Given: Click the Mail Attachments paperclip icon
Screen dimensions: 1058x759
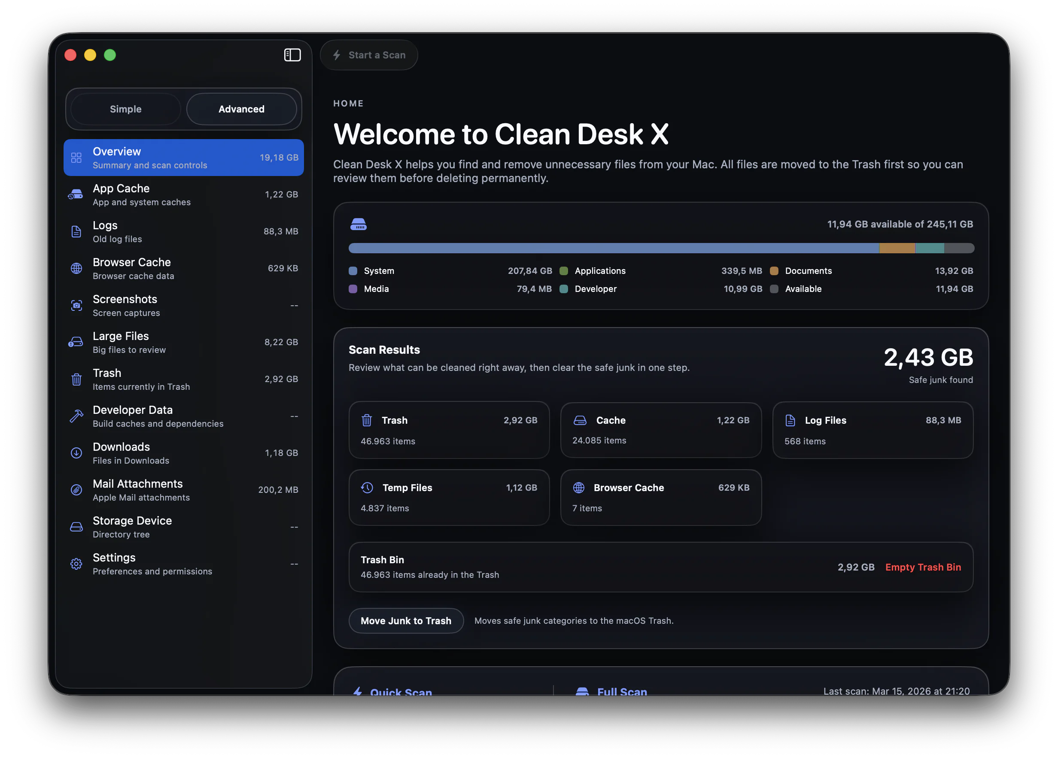Looking at the screenshot, I should pos(76,490).
